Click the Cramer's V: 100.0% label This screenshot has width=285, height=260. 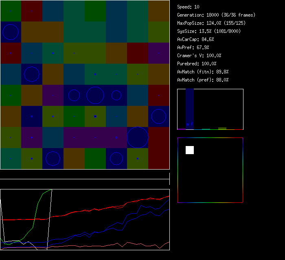[x=199, y=56]
